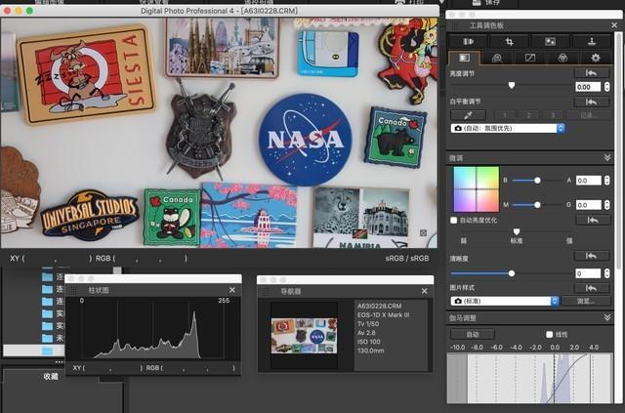Click the gamma tone curve graph
This screenshot has height=413, width=625.
coord(530,378)
